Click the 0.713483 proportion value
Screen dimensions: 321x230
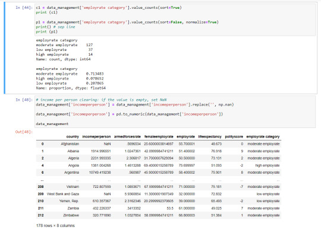(95, 74)
